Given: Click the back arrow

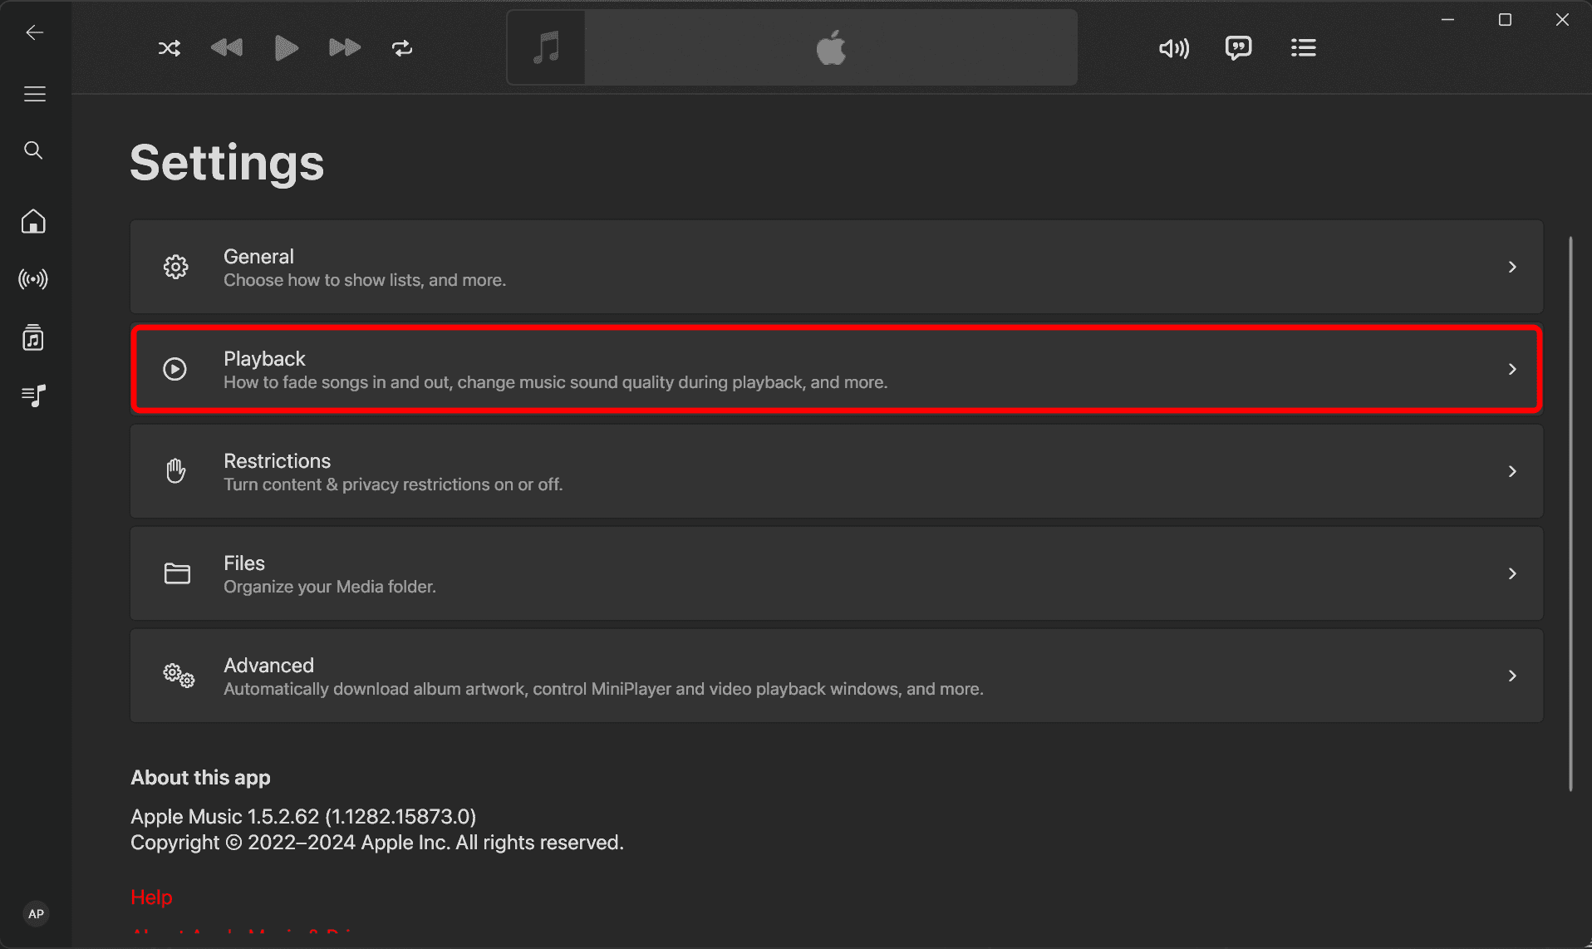Looking at the screenshot, I should click(34, 32).
